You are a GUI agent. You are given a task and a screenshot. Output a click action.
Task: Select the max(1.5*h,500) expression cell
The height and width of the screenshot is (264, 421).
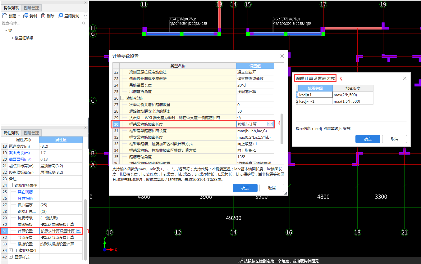coord(353,101)
